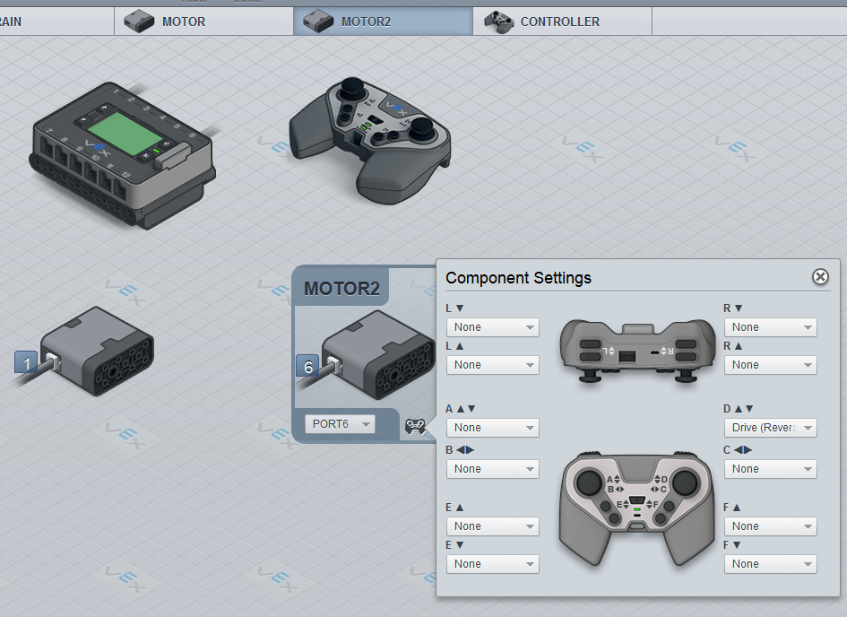Select the MOTOR device tab icon

140,21
